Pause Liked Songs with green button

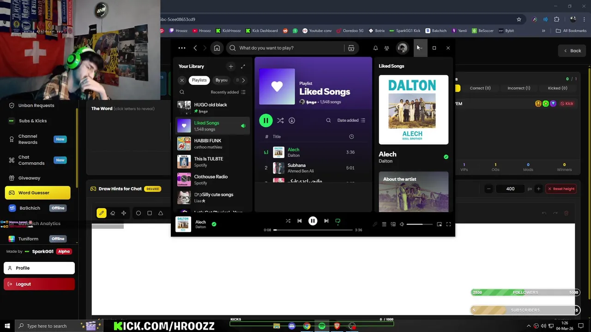coord(265,120)
